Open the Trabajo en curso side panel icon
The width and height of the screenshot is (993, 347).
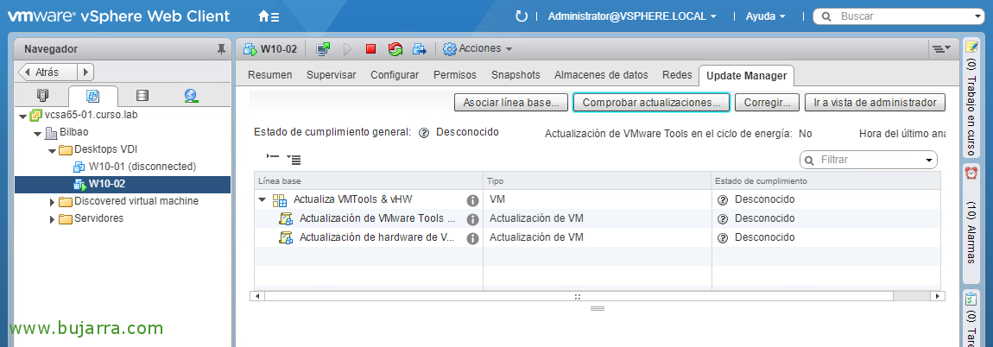971,47
